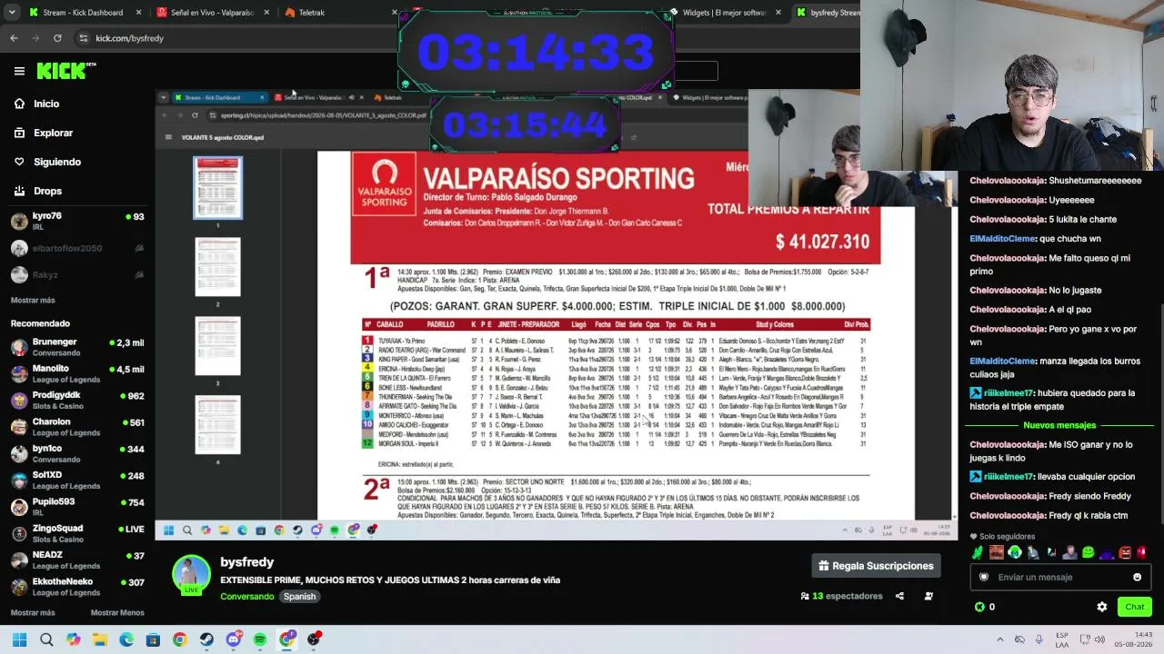The height and width of the screenshot is (654, 1164).
Task: Reload the kick.com page
Action: point(57,38)
